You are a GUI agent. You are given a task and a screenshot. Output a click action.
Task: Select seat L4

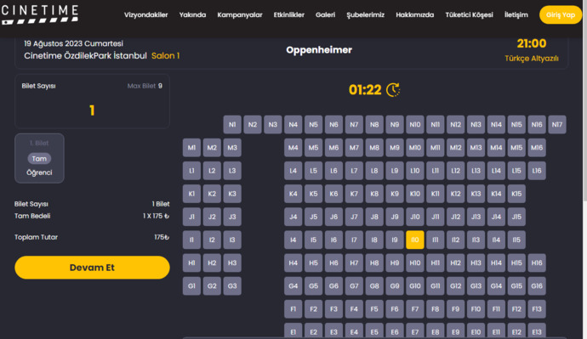(x=293, y=171)
